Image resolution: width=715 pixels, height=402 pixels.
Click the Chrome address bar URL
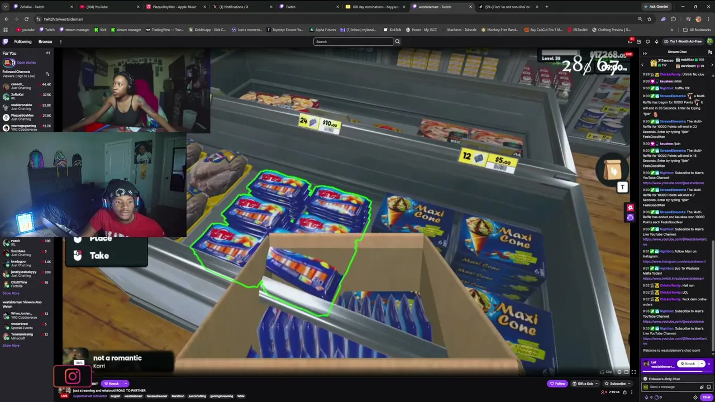[x=64, y=19]
